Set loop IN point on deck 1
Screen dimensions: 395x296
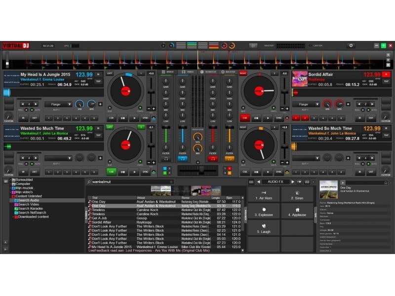click(x=23, y=118)
